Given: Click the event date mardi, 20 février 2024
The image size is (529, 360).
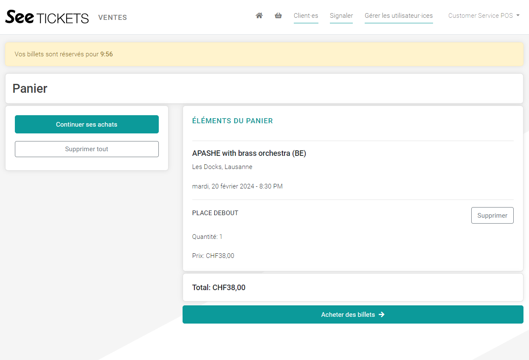Looking at the screenshot, I should click(x=237, y=186).
